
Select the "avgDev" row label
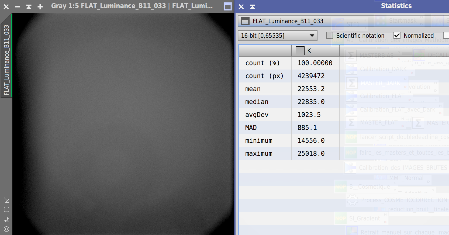click(x=257, y=115)
